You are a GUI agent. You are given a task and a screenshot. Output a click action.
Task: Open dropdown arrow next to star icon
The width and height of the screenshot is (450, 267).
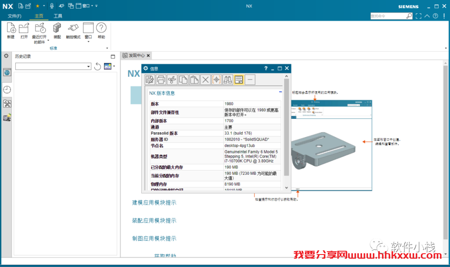[44, 6]
